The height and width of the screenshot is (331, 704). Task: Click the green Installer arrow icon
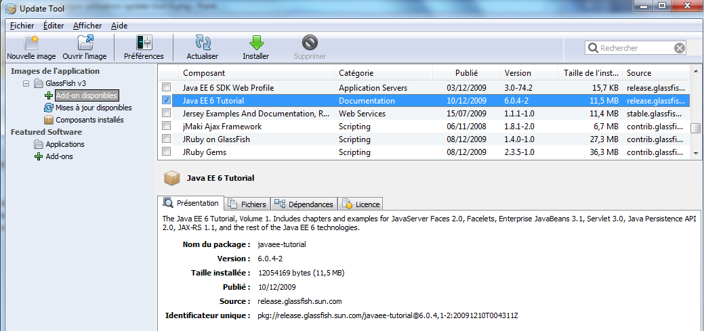pos(256,43)
